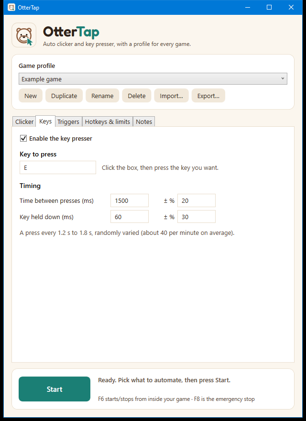Click Time between presses value 1500

click(130, 200)
